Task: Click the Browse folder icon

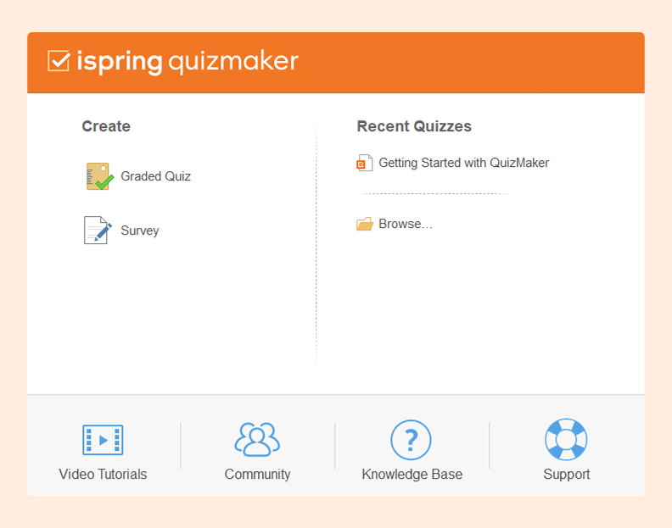Action: coord(365,225)
